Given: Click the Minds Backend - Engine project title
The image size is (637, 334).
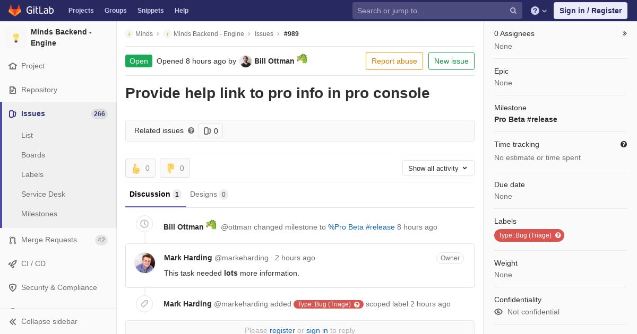Looking at the screenshot, I should [61, 38].
